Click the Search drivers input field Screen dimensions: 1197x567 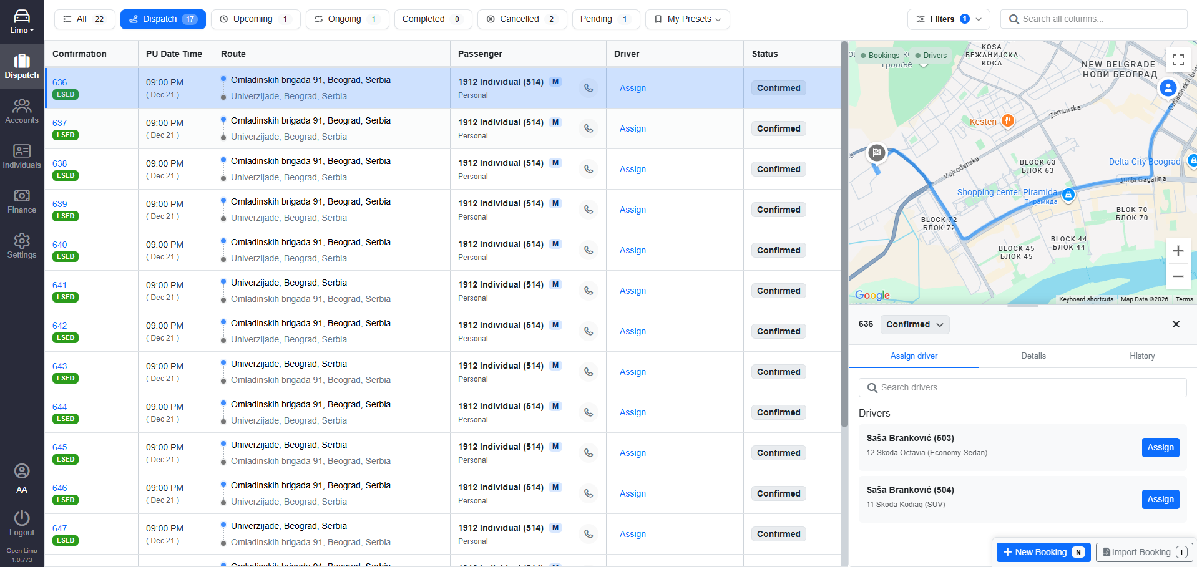click(x=1022, y=387)
